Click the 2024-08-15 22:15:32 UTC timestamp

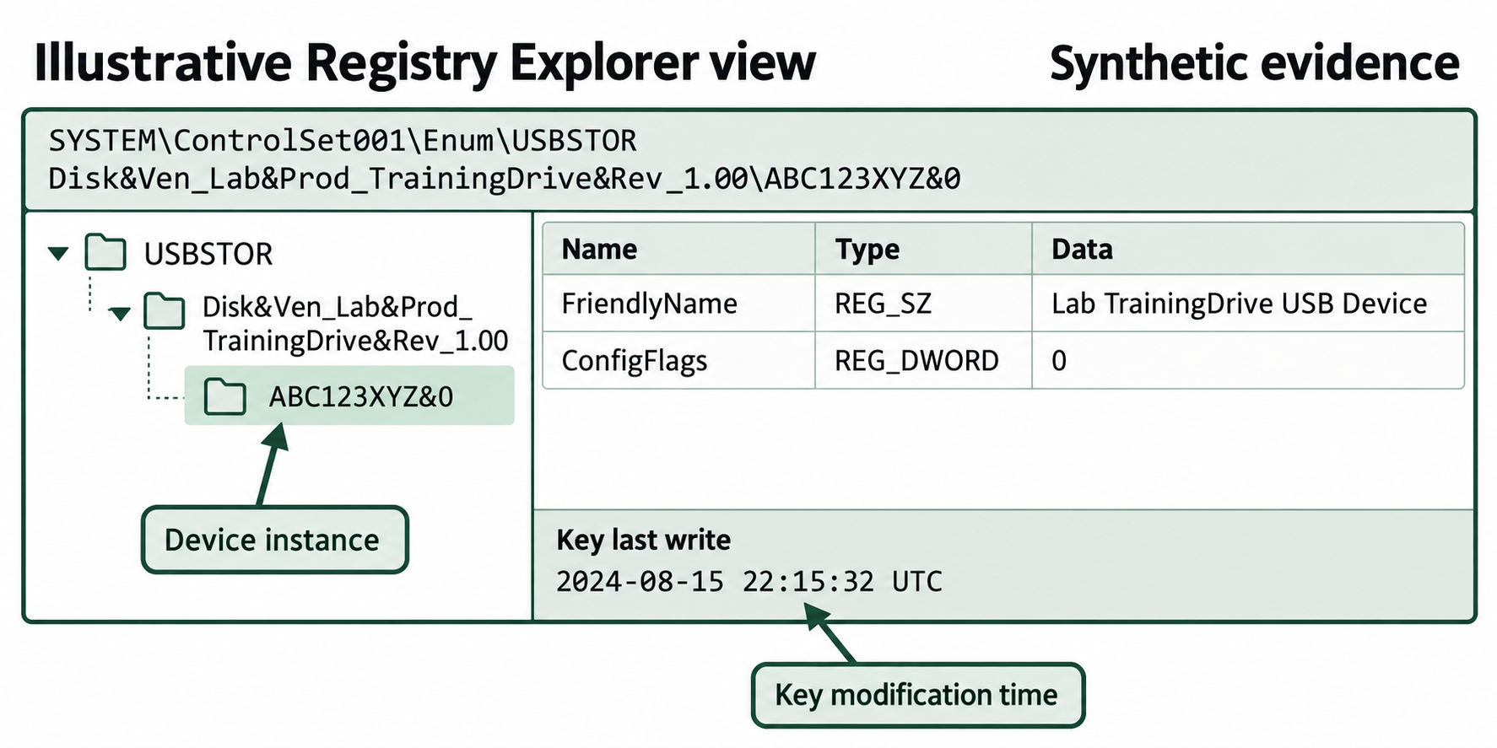pos(749,581)
